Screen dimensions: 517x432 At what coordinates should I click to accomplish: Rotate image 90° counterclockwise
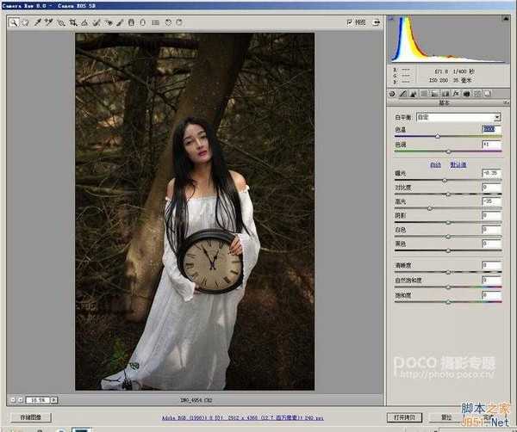pos(167,22)
